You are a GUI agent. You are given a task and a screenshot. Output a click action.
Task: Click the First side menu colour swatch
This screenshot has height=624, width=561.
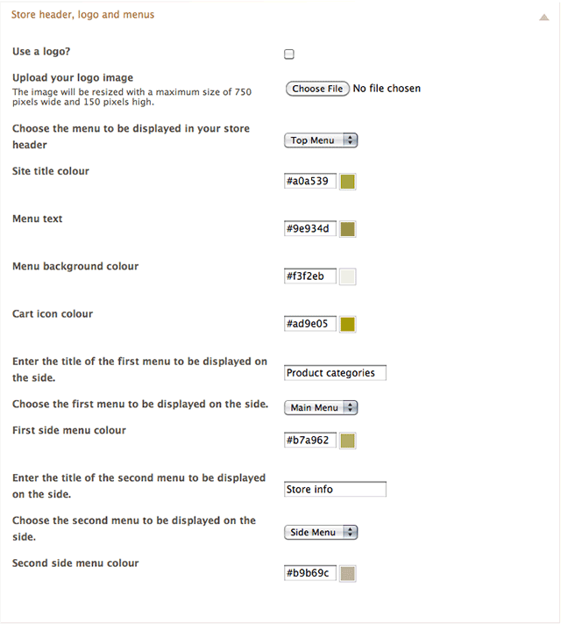pos(347,441)
